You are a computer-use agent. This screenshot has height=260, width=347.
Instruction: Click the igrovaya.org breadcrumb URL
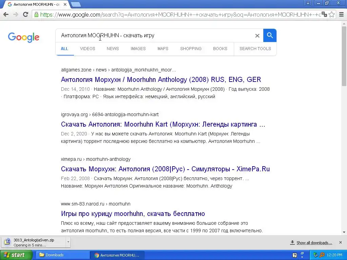point(110,114)
